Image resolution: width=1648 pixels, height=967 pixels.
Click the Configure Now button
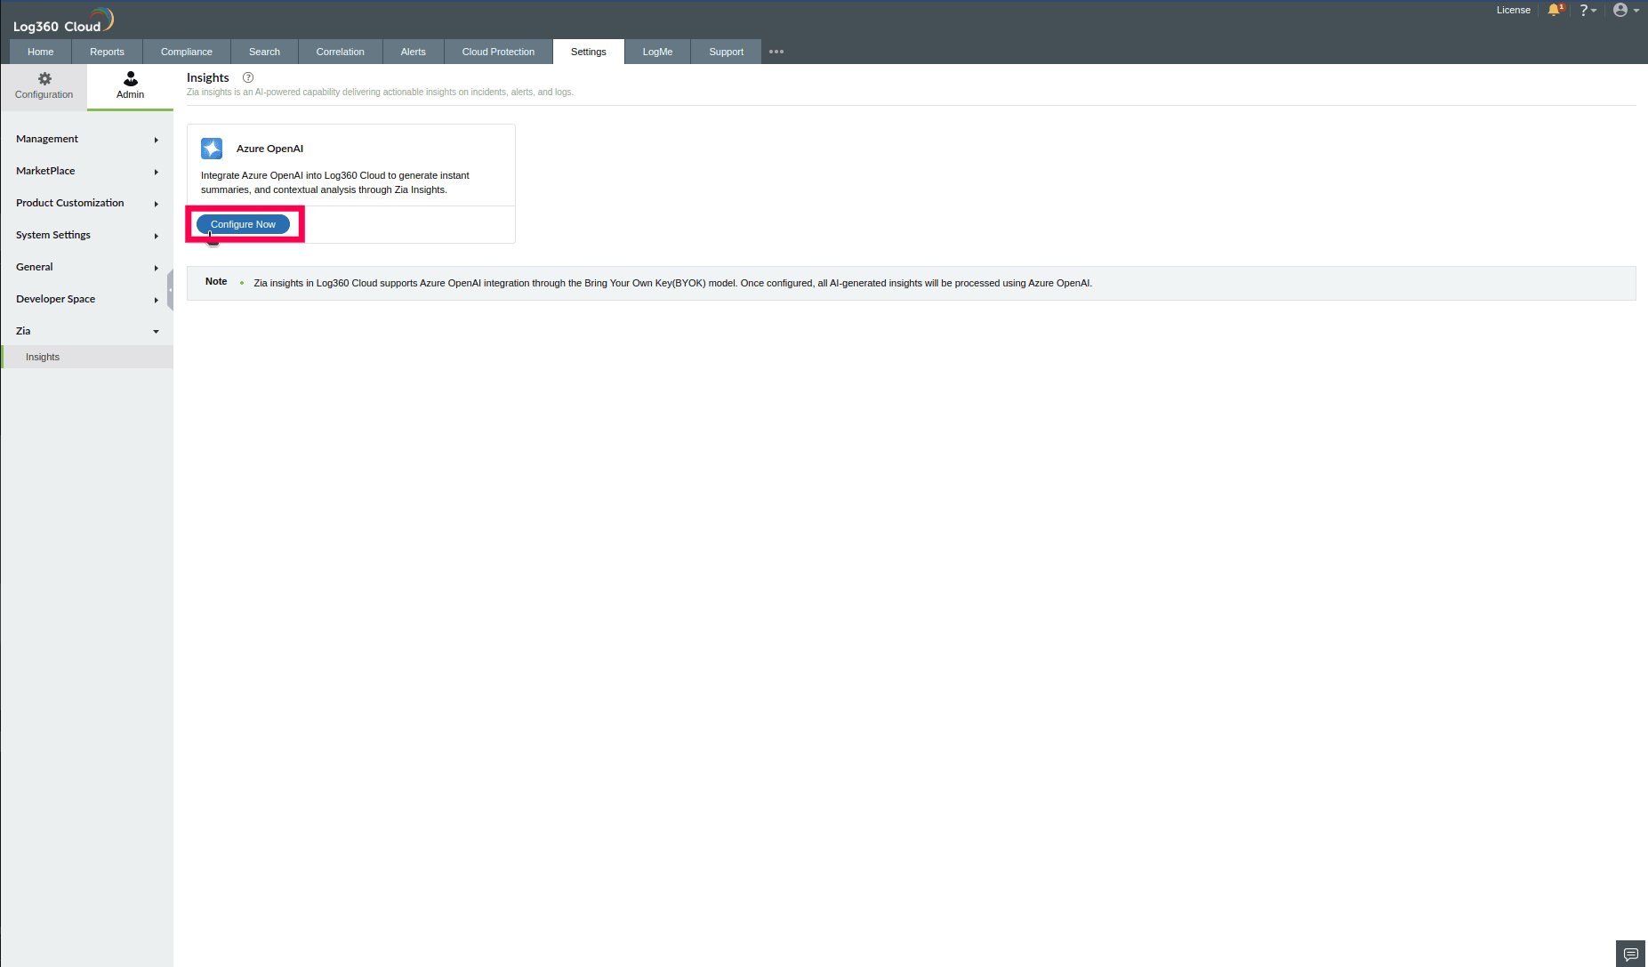(x=243, y=224)
